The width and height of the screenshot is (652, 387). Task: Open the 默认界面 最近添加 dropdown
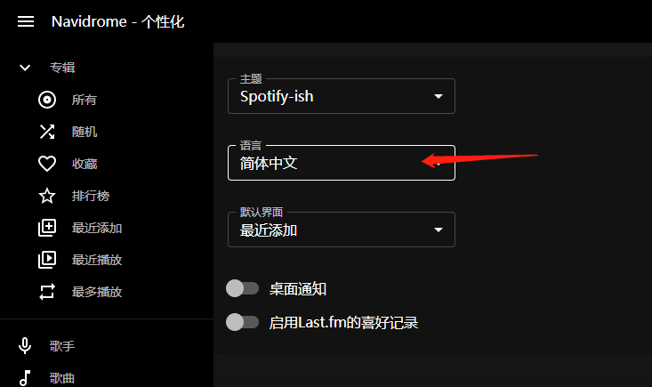[x=342, y=230]
